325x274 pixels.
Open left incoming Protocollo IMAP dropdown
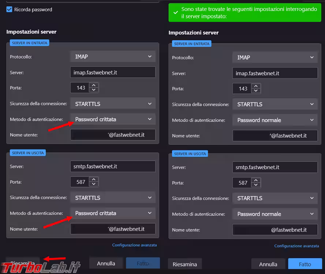pyautogui.click(x=113, y=57)
